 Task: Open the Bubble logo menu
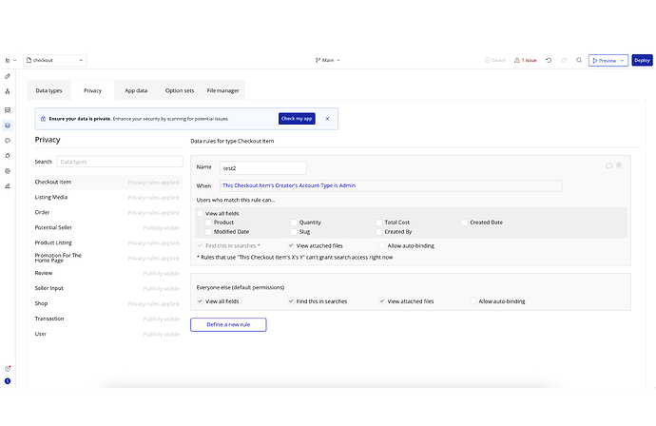point(10,60)
